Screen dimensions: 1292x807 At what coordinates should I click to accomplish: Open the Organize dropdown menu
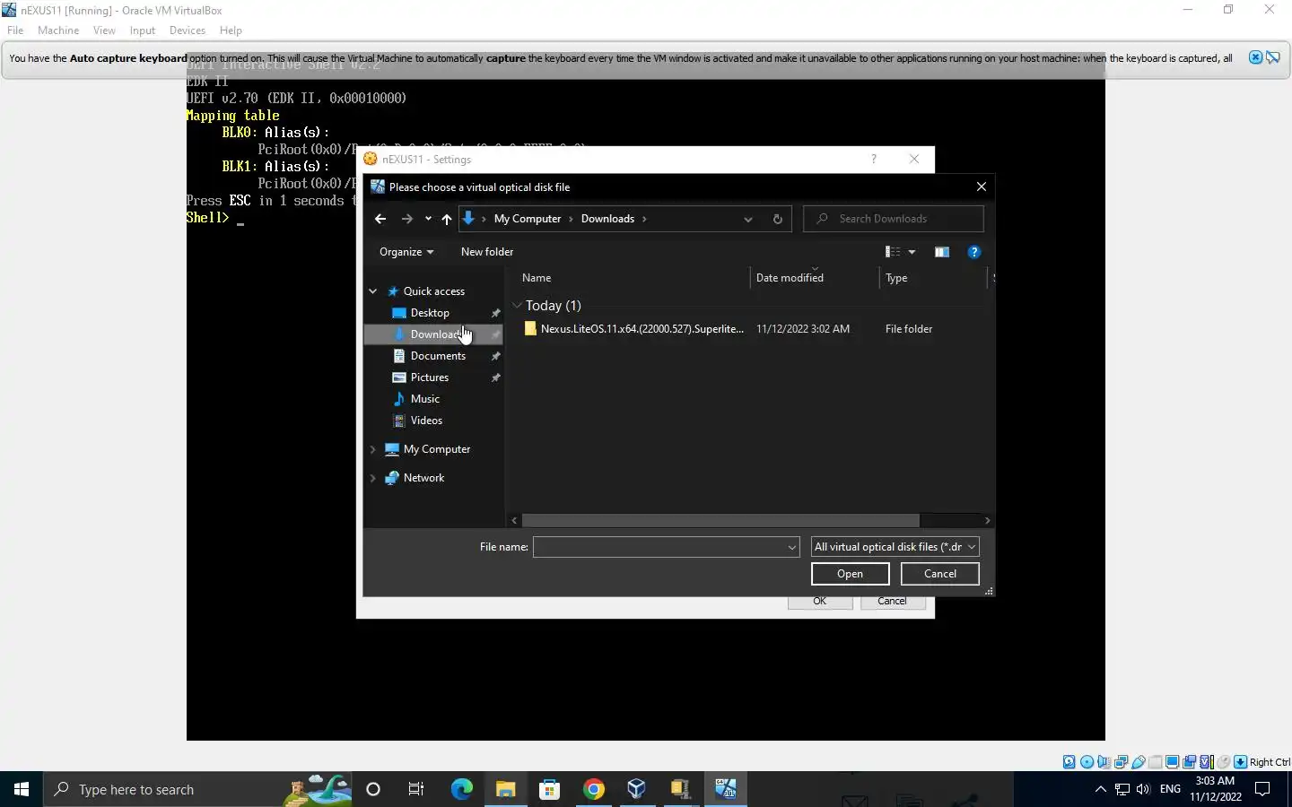[406, 252]
